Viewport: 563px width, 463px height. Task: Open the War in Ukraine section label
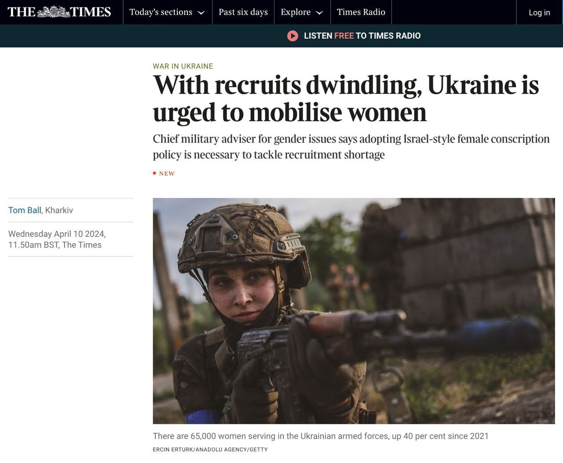pos(183,66)
